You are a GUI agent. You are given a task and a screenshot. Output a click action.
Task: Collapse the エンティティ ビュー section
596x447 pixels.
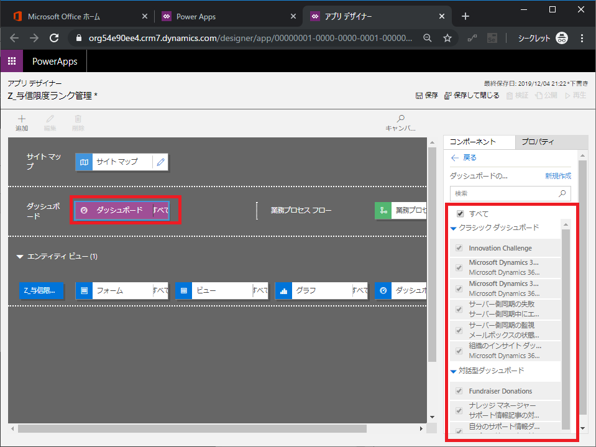tap(20, 257)
